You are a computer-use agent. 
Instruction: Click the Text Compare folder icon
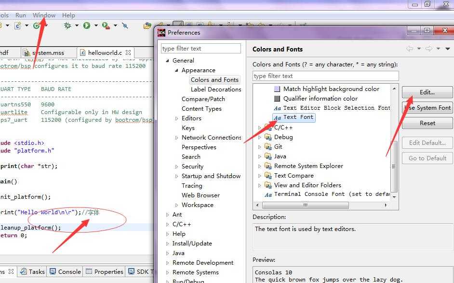[268, 176]
